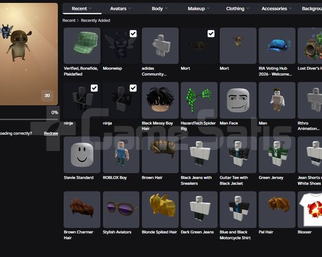322x257 pixels.
Task: Select the Rthro Animation item
Action: click(x=310, y=100)
